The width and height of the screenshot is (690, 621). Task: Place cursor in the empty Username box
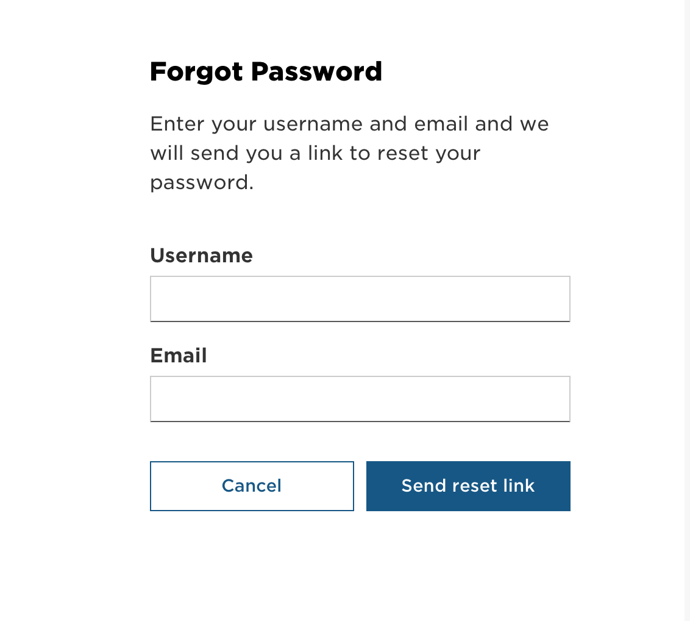pyautogui.click(x=360, y=298)
